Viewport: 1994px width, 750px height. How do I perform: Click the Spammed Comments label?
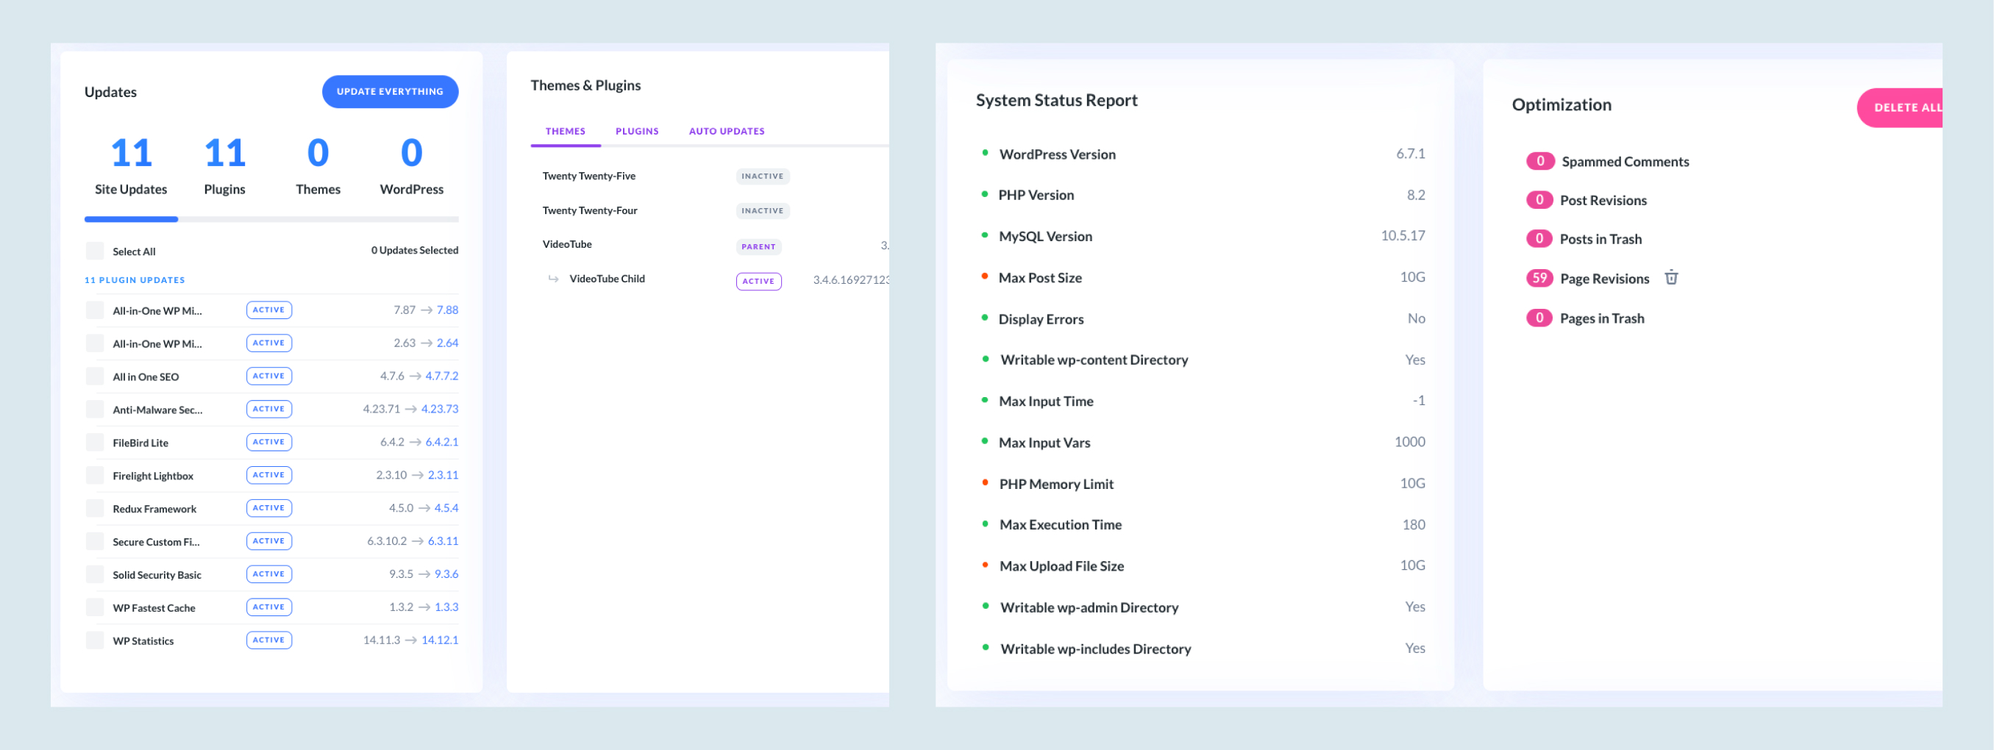point(1626,162)
